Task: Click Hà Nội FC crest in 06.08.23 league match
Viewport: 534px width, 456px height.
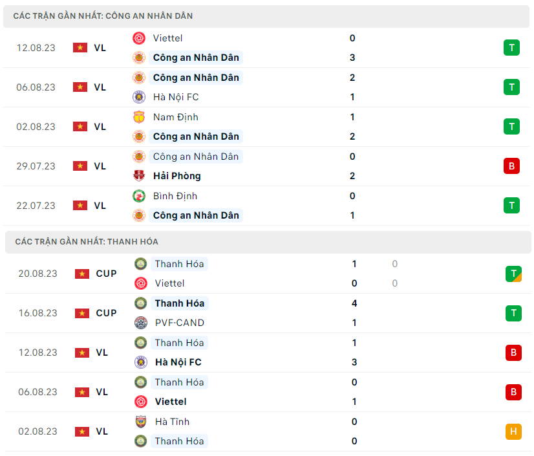Action: [x=139, y=97]
